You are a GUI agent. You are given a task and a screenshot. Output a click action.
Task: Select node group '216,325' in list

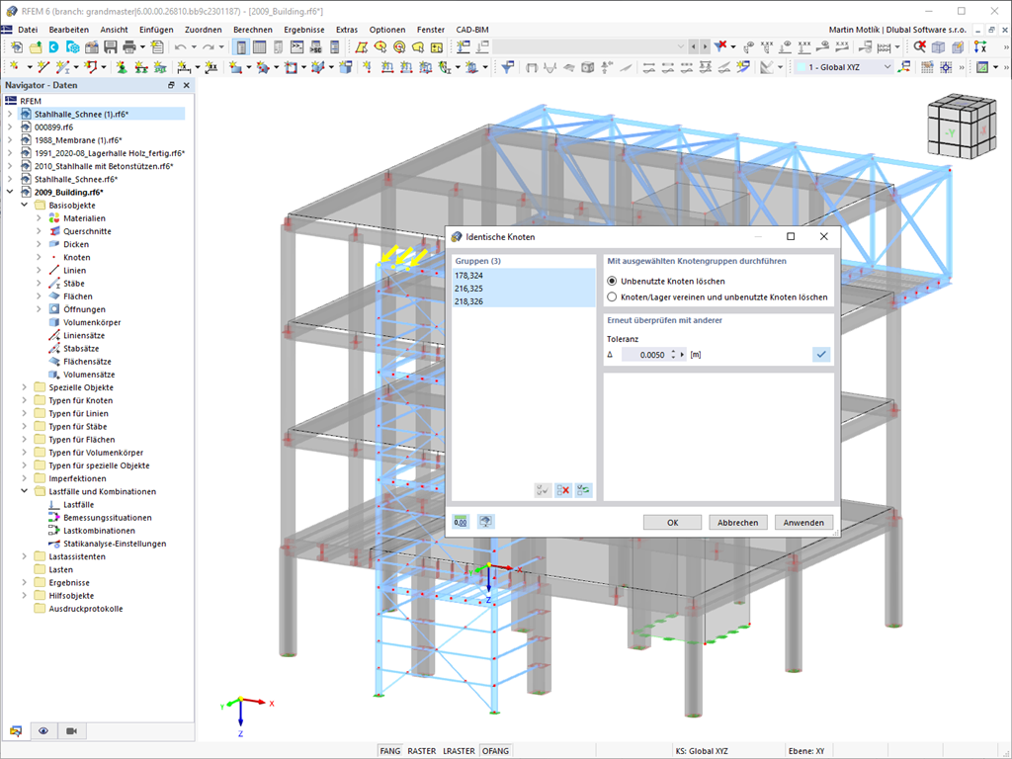[524, 289]
